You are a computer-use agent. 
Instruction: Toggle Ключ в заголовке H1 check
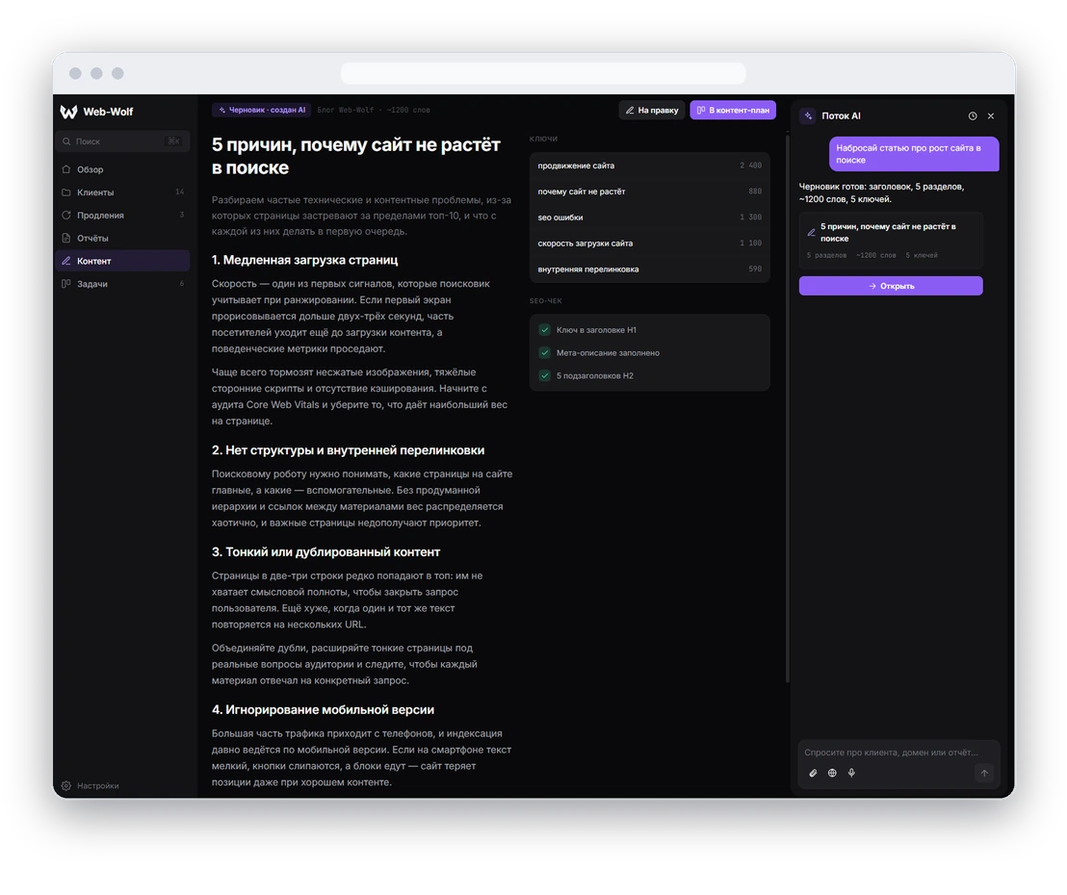[544, 330]
